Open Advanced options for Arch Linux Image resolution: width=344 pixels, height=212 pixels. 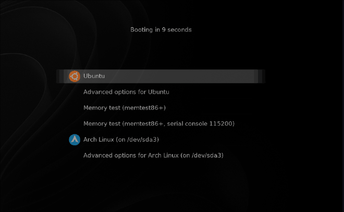pos(153,155)
